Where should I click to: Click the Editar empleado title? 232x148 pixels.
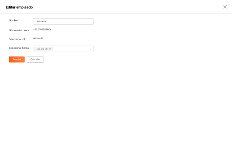pos(19,7)
